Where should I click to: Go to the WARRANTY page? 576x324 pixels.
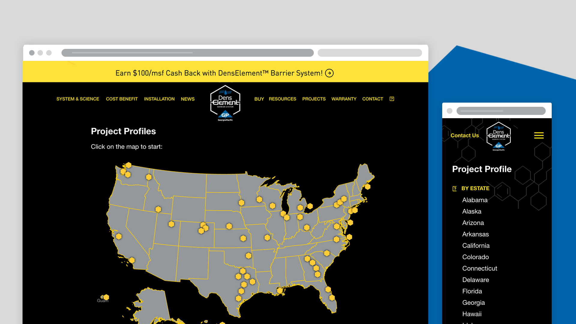tap(344, 99)
